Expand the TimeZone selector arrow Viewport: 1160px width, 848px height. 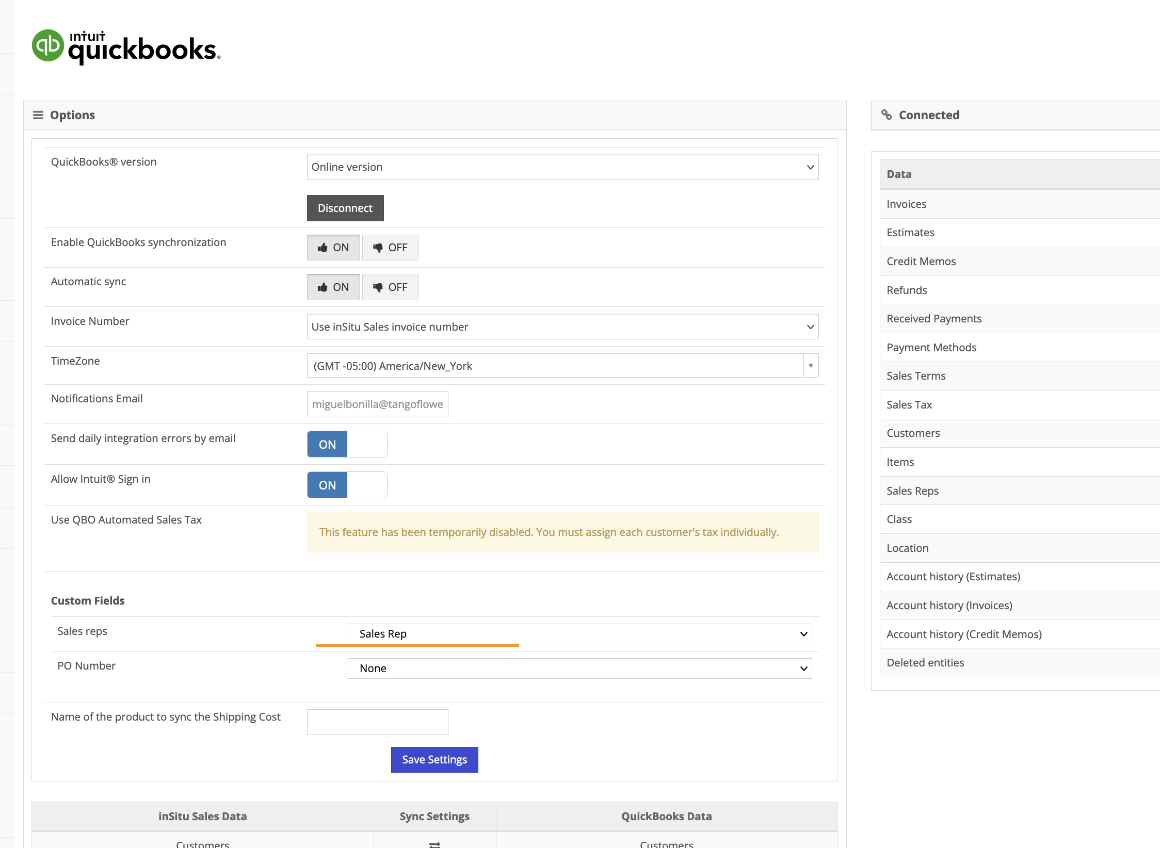811,366
